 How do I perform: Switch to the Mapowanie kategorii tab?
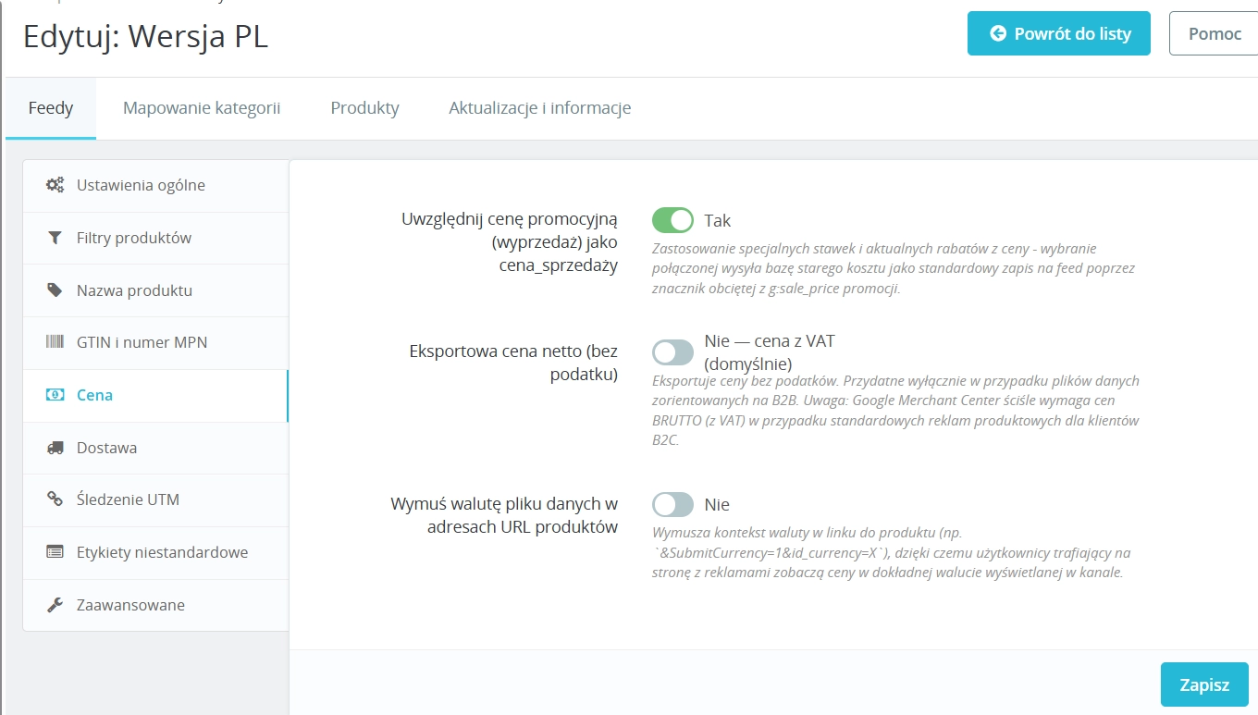201,107
